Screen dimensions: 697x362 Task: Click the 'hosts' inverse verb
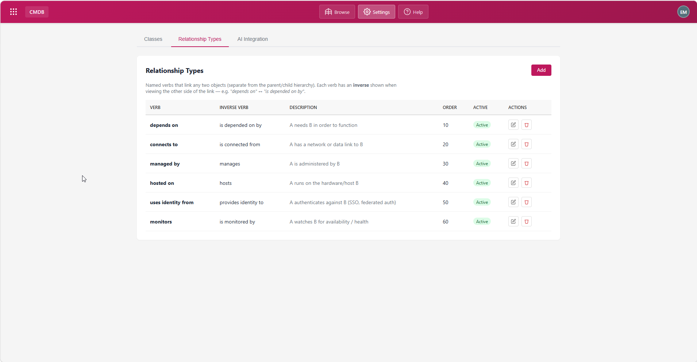[x=226, y=183]
